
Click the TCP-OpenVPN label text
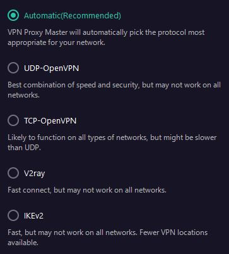tap(50, 121)
